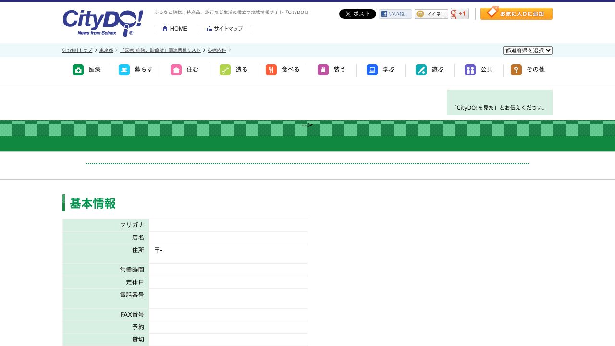The width and height of the screenshot is (615, 346).
Task: Click the green 医療 medical category icon
Action: [78, 70]
